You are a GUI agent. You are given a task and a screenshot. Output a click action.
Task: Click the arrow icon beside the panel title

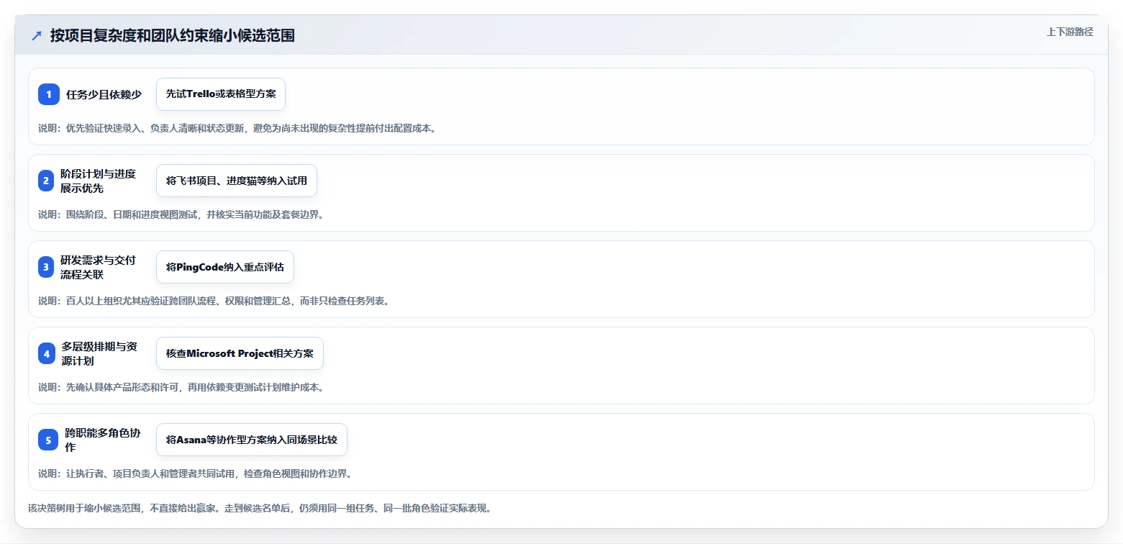pyautogui.click(x=37, y=35)
